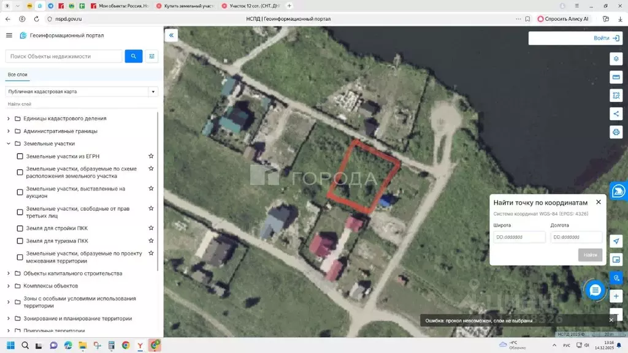Check 'Земля для стройки ПКК' layer
This screenshot has width=628, height=353.
pos(20,229)
